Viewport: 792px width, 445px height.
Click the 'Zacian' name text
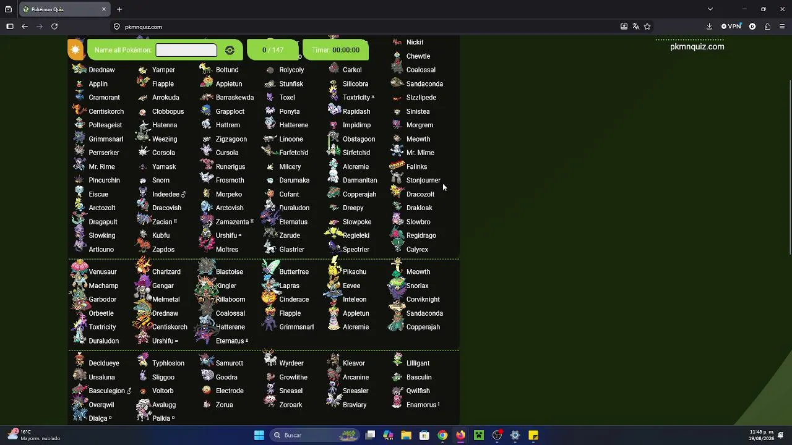(x=162, y=222)
